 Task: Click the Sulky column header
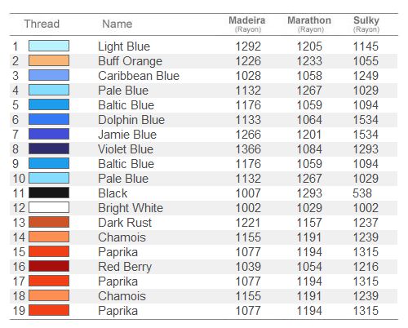click(x=366, y=24)
